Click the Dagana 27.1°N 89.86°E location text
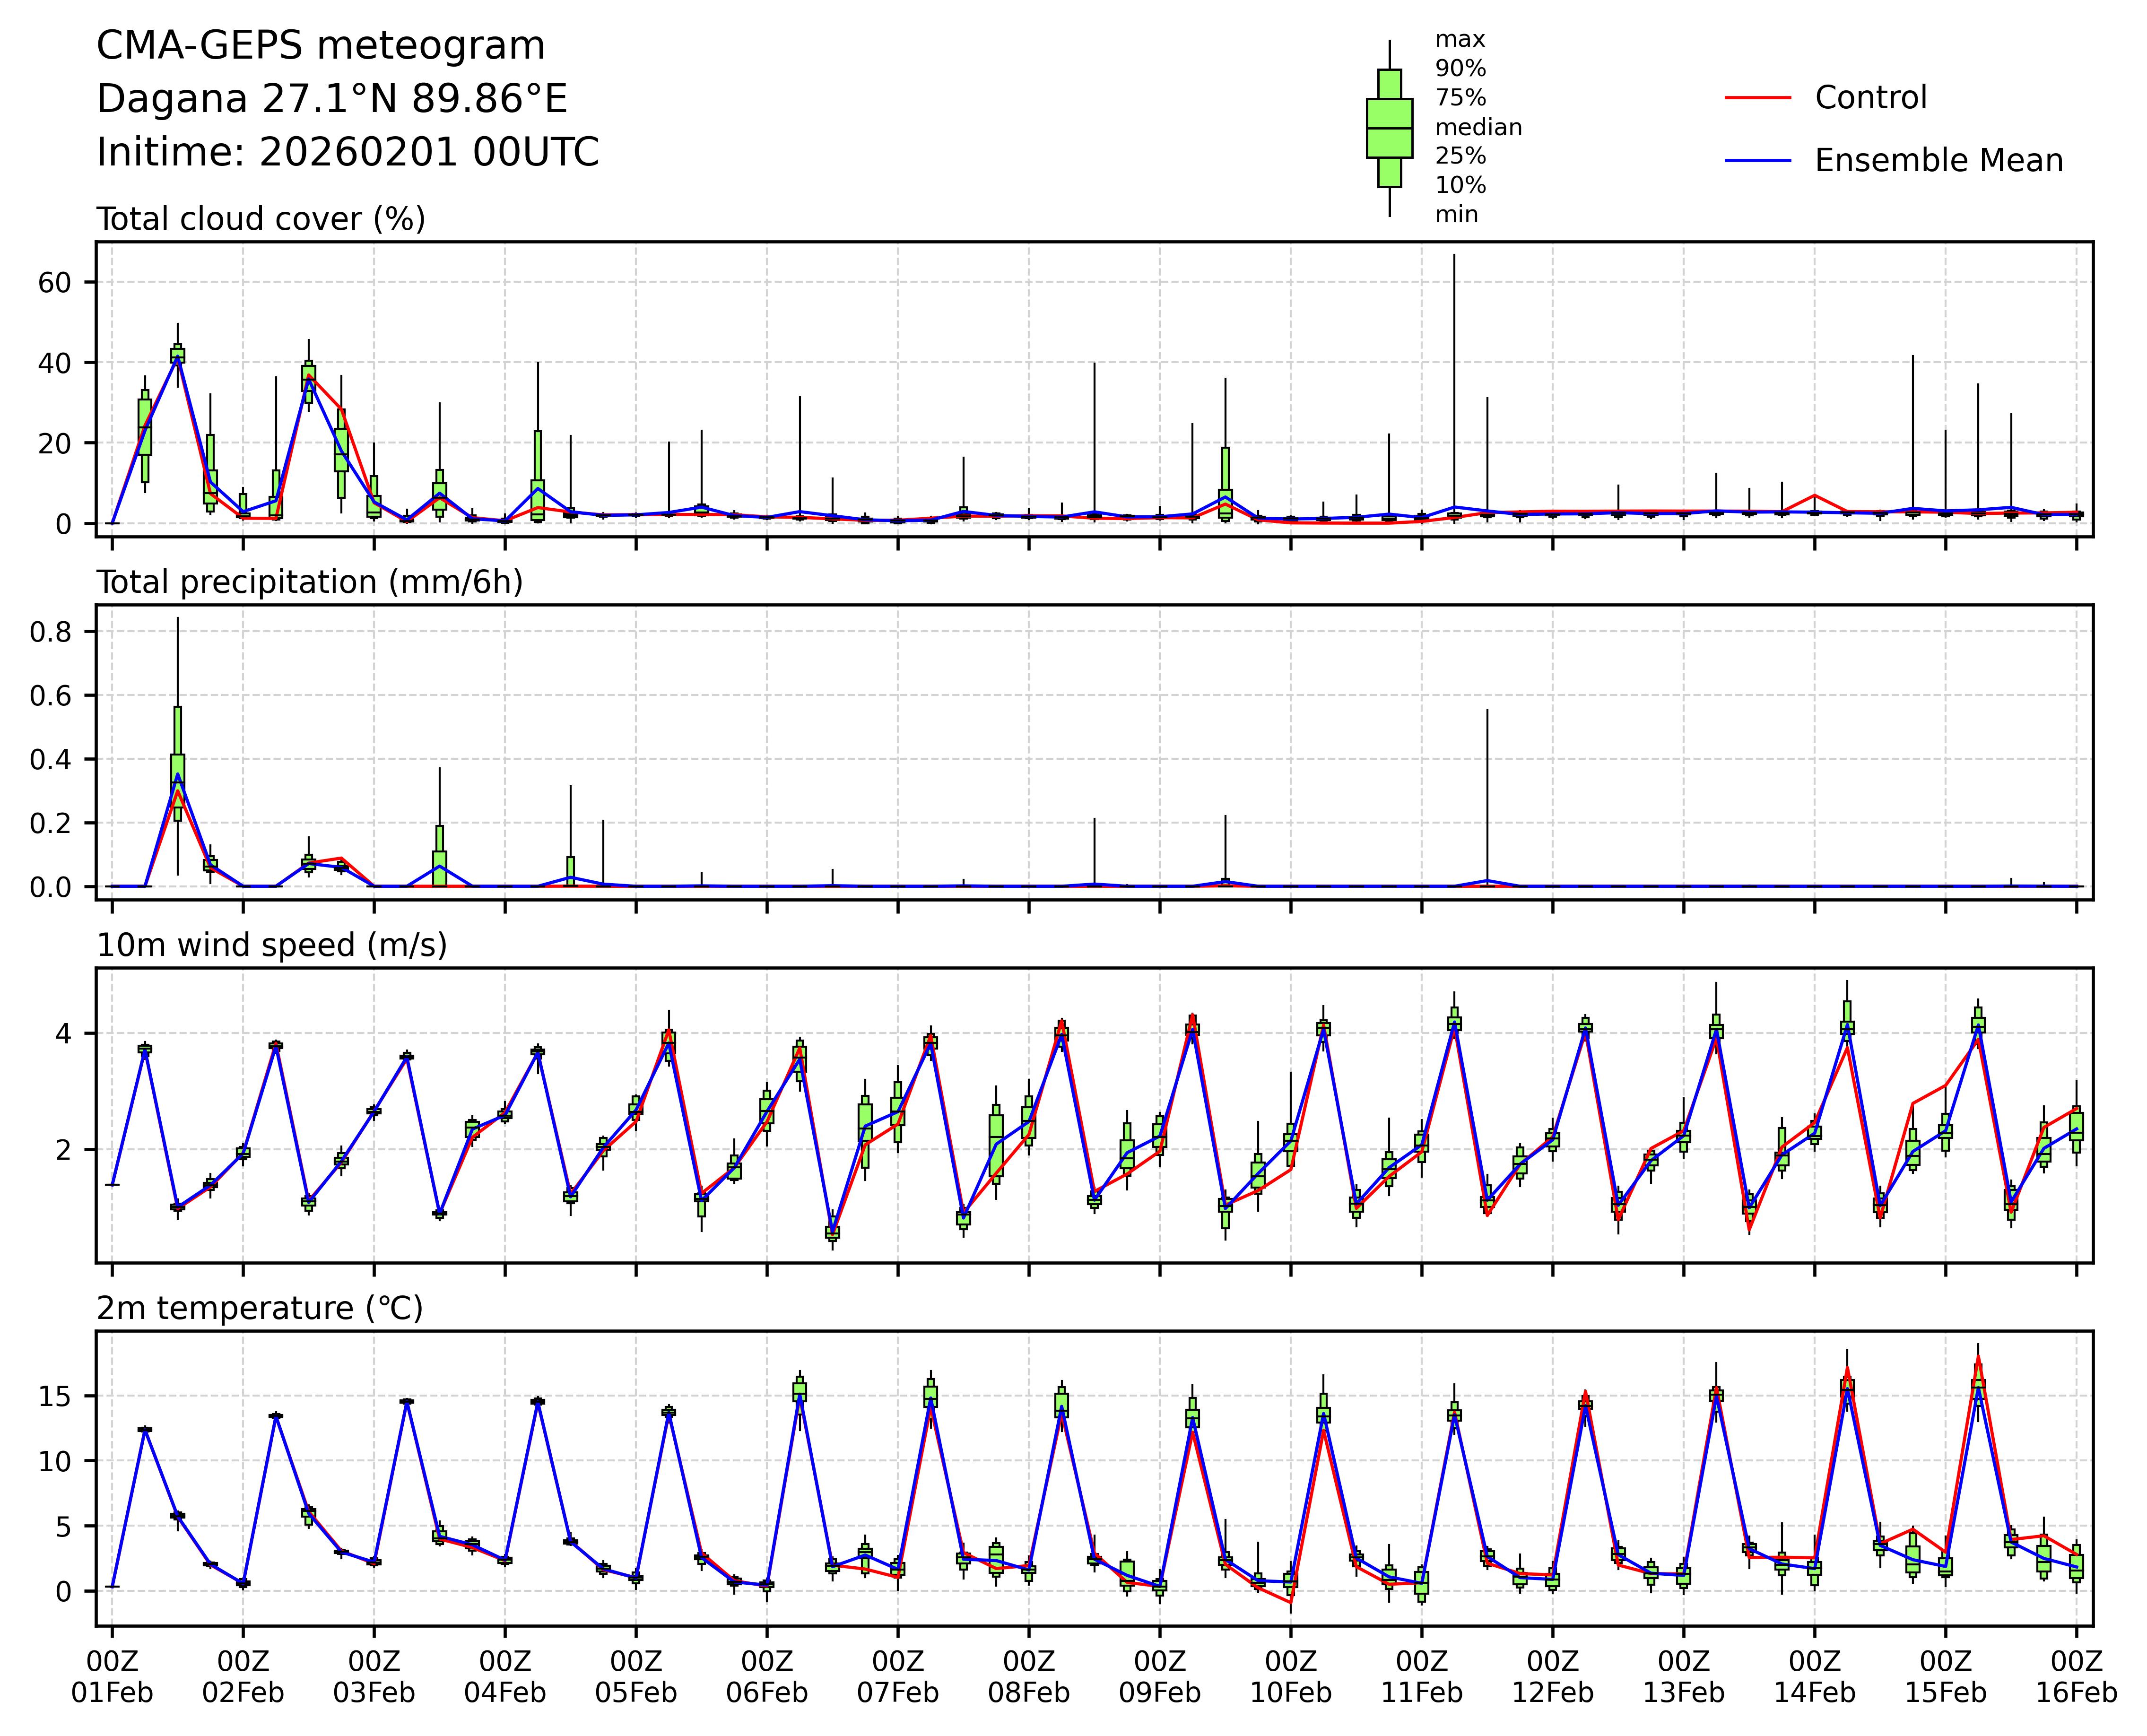 331,99
